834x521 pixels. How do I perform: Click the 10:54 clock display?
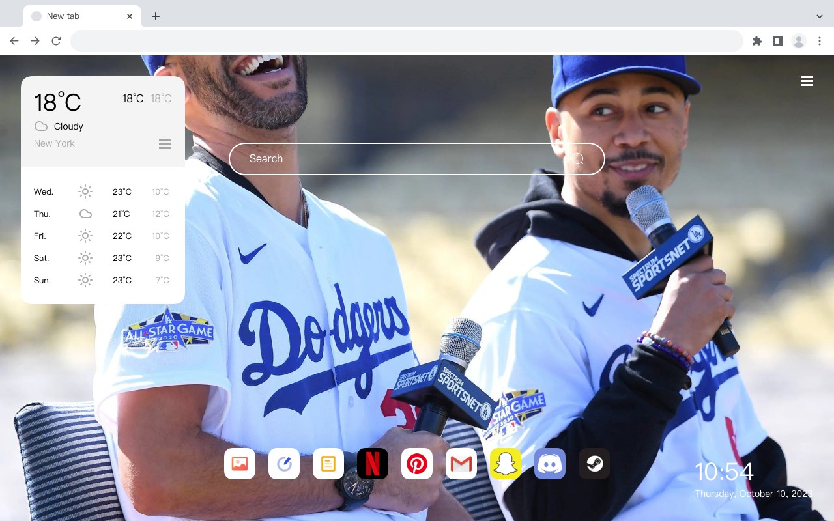[724, 472]
